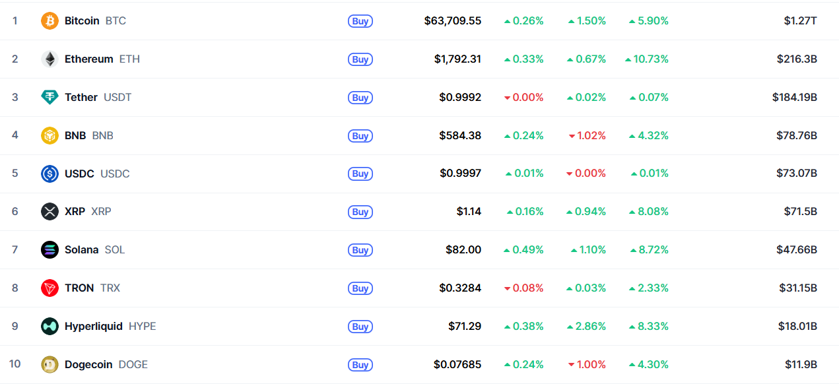Click the Solana gradient logo
This screenshot has height=384, width=839.
pos(50,250)
